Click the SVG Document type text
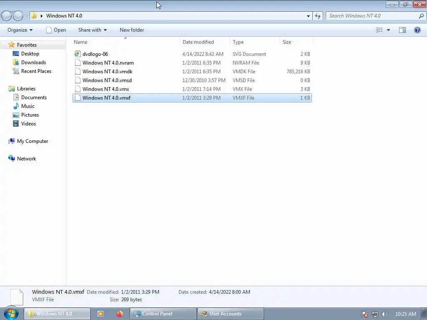427x320 pixels. 249,54
